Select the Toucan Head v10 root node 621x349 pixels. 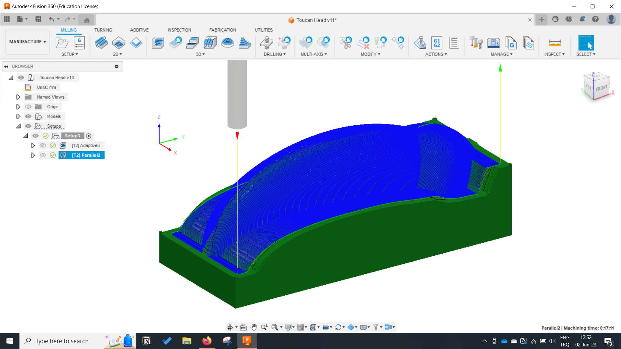pos(57,78)
